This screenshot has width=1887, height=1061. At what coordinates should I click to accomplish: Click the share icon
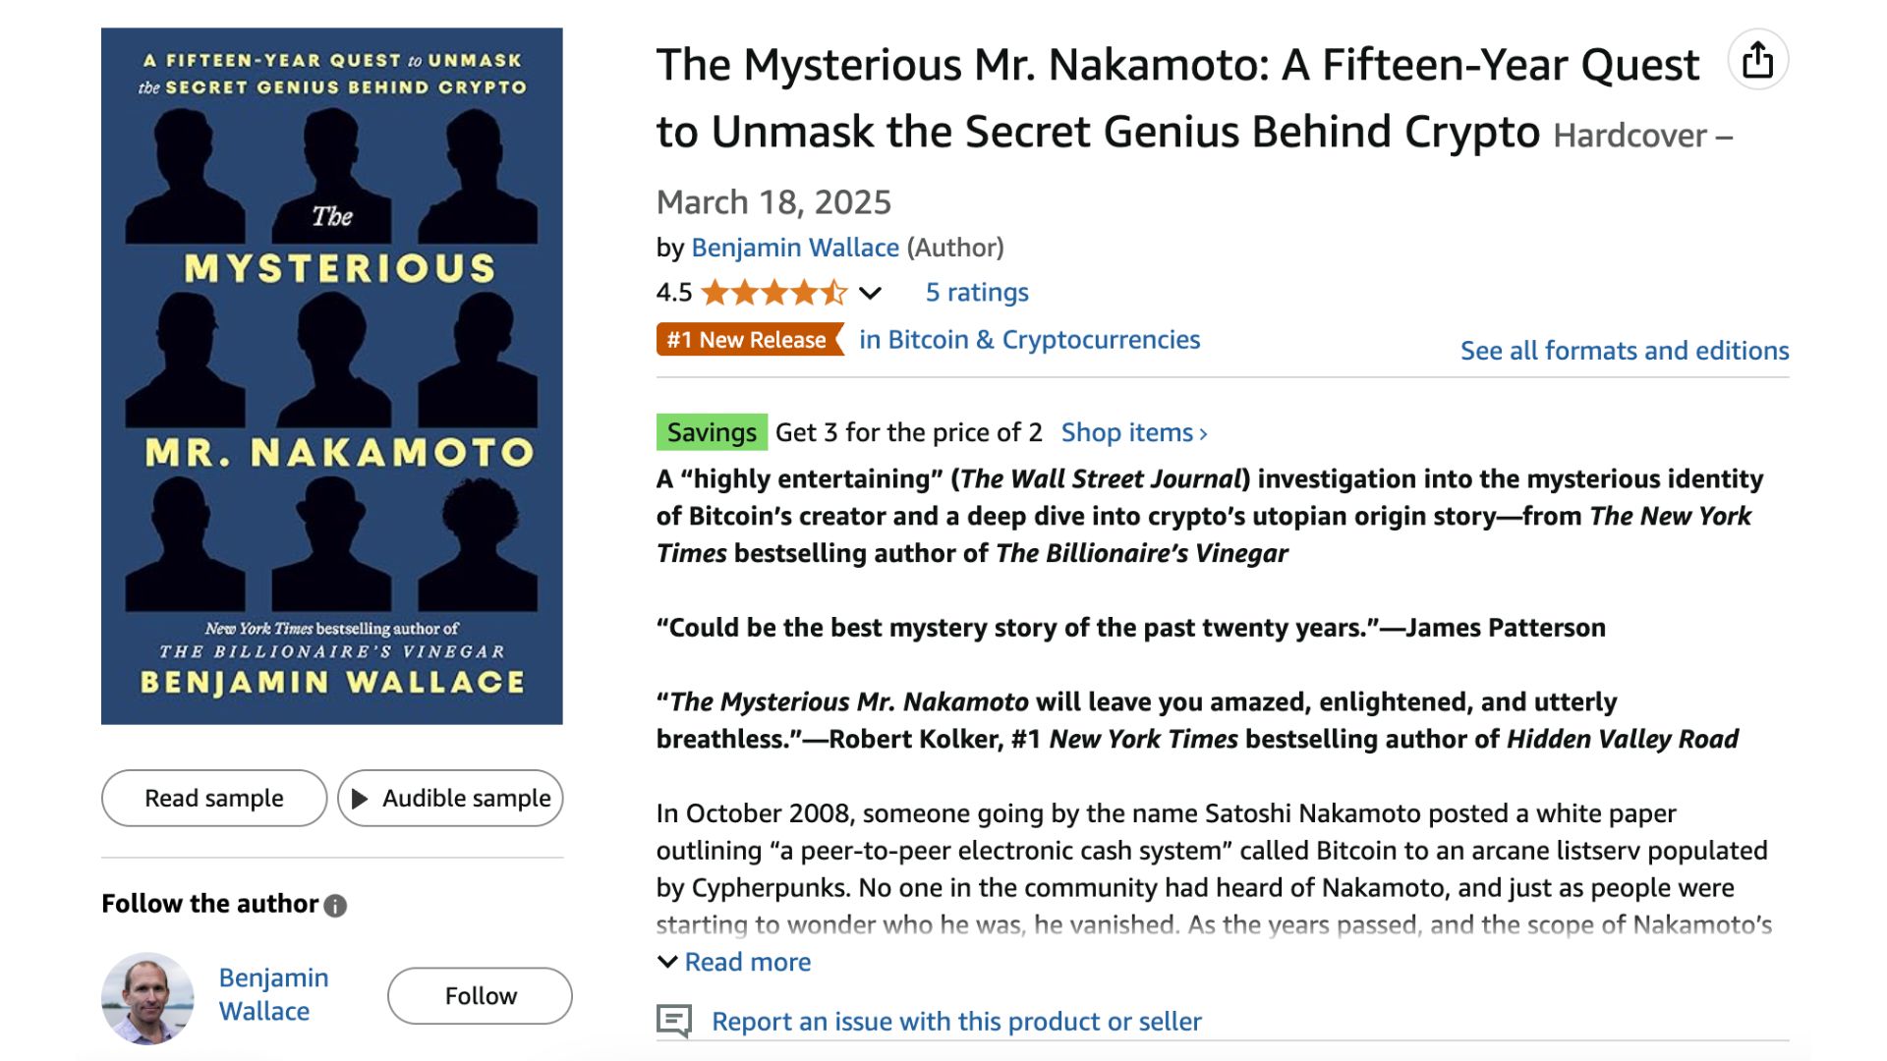tap(1757, 60)
